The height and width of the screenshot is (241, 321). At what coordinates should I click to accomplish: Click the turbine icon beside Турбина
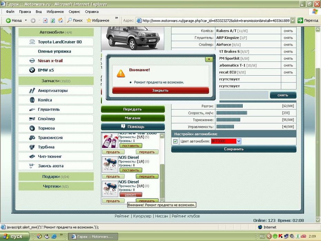pos(32,147)
